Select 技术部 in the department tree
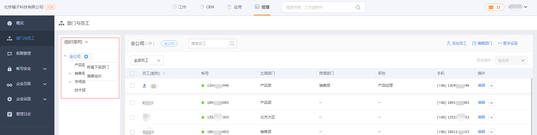Image resolution: width=537 pixels, height=135 pixels. click(80, 90)
